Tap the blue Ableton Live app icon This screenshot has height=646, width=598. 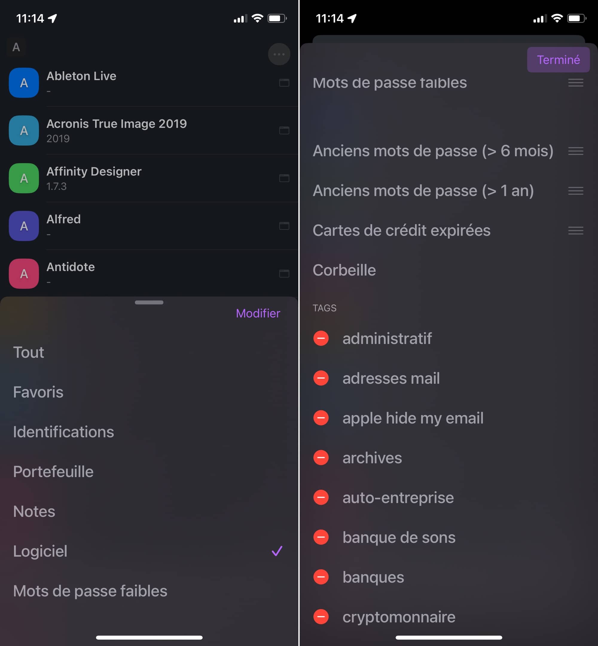(24, 83)
